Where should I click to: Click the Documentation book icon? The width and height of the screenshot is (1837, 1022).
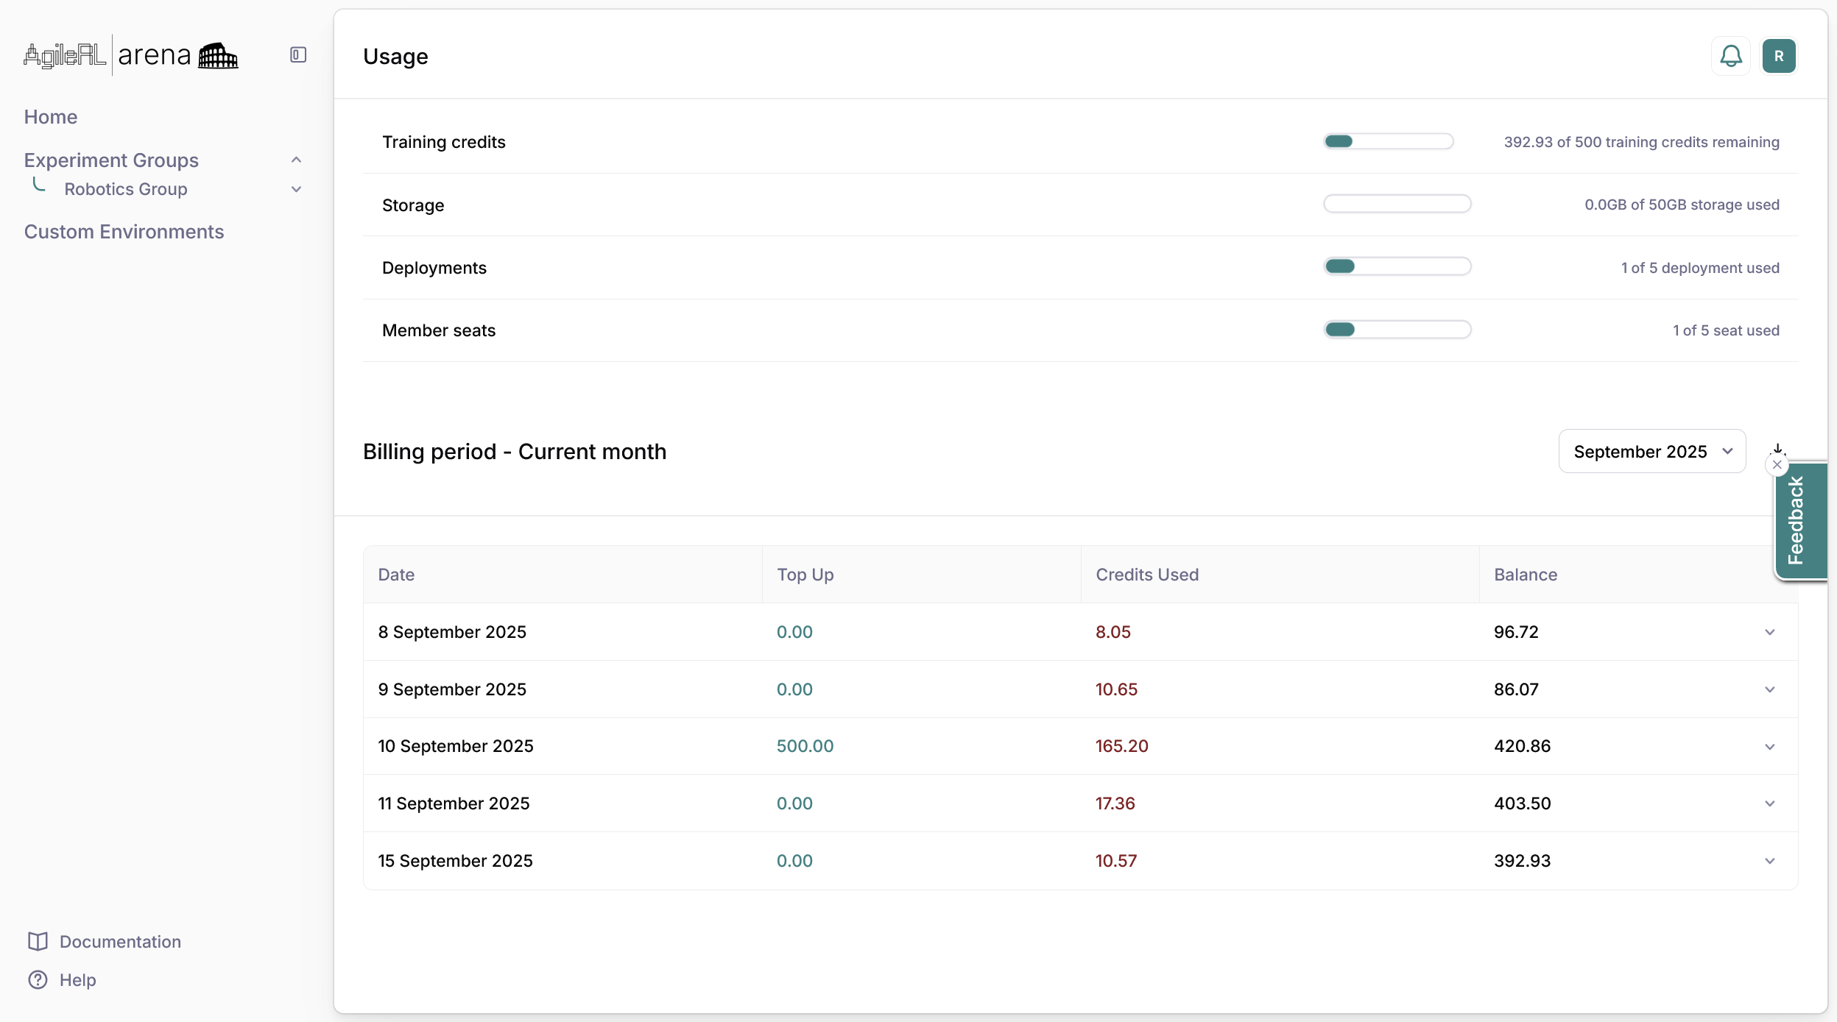pyautogui.click(x=38, y=941)
